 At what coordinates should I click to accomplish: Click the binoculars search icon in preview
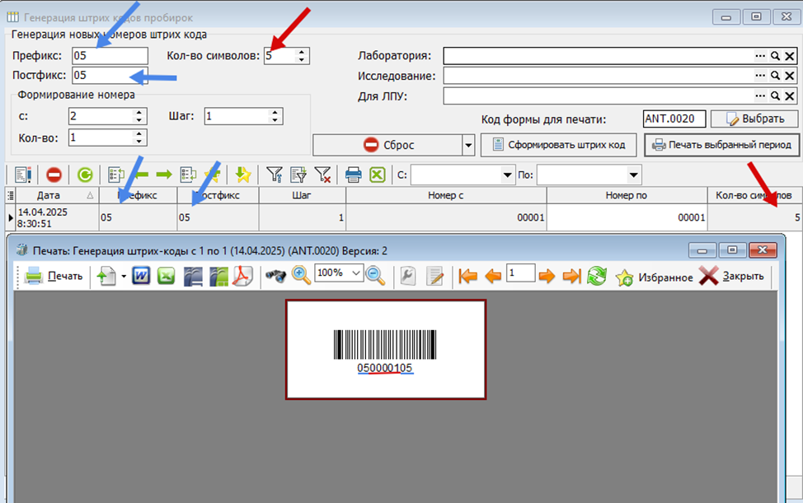point(275,276)
